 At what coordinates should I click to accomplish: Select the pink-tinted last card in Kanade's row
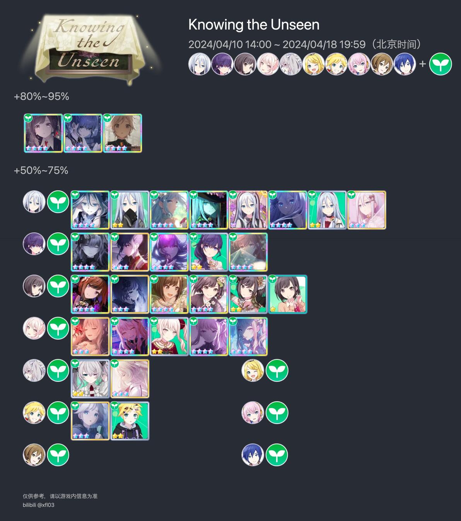tap(367, 210)
